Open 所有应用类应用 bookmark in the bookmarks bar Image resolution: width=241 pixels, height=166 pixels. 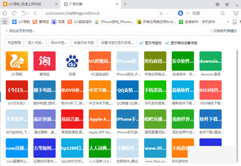(x=156, y=22)
